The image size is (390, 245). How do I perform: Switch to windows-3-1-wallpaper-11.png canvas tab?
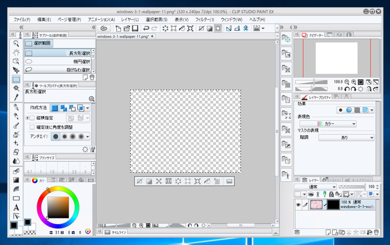click(126, 36)
